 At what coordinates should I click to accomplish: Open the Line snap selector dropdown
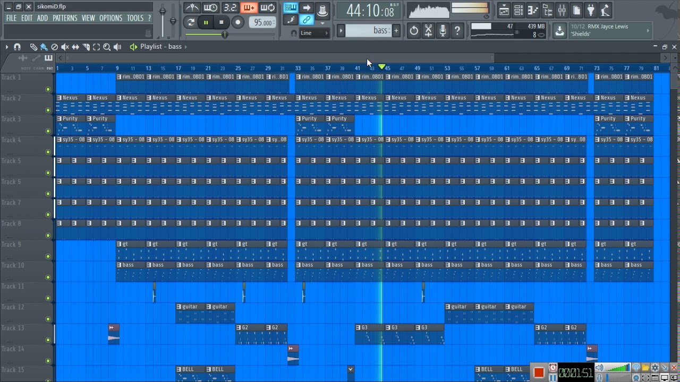pyautogui.click(x=314, y=33)
